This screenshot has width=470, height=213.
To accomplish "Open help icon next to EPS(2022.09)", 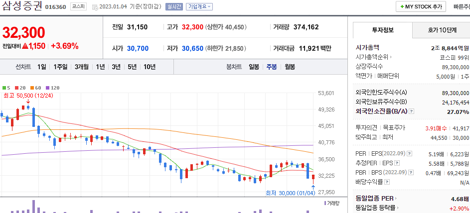I will [409, 154].
